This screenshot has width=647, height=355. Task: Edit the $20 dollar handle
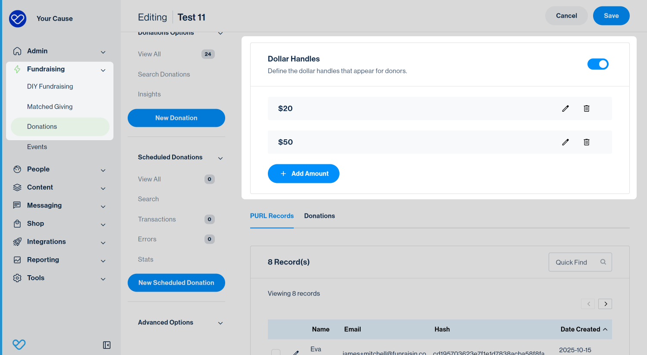click(x=565, y=108)
